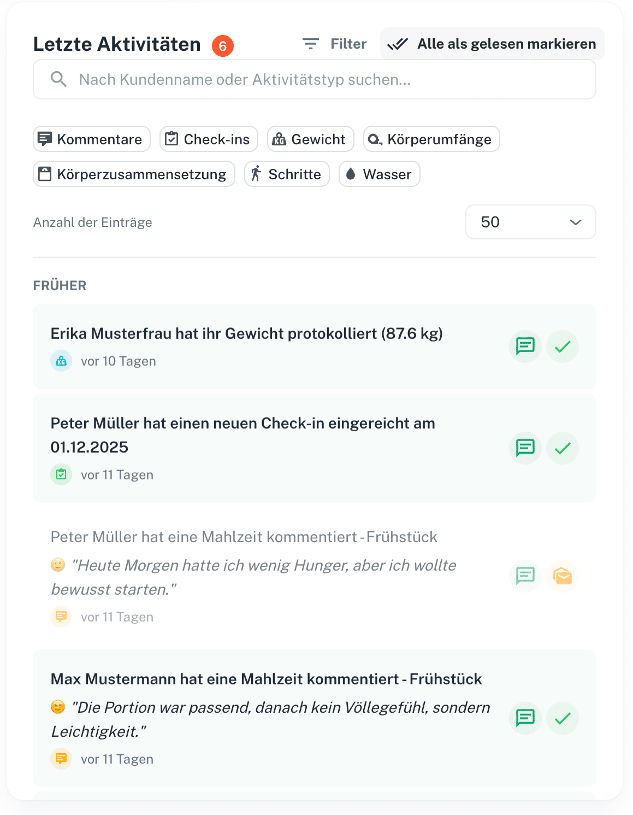Toggle the Körperzusammensetzung filter chip
The height and width of the screenshot is (815, 633).
[134, 174]
